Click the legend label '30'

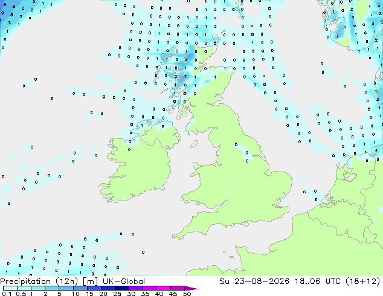click(x=131, y=294)
